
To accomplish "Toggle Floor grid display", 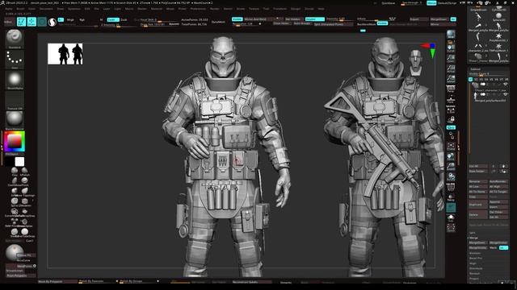I will tap(451, 99).
